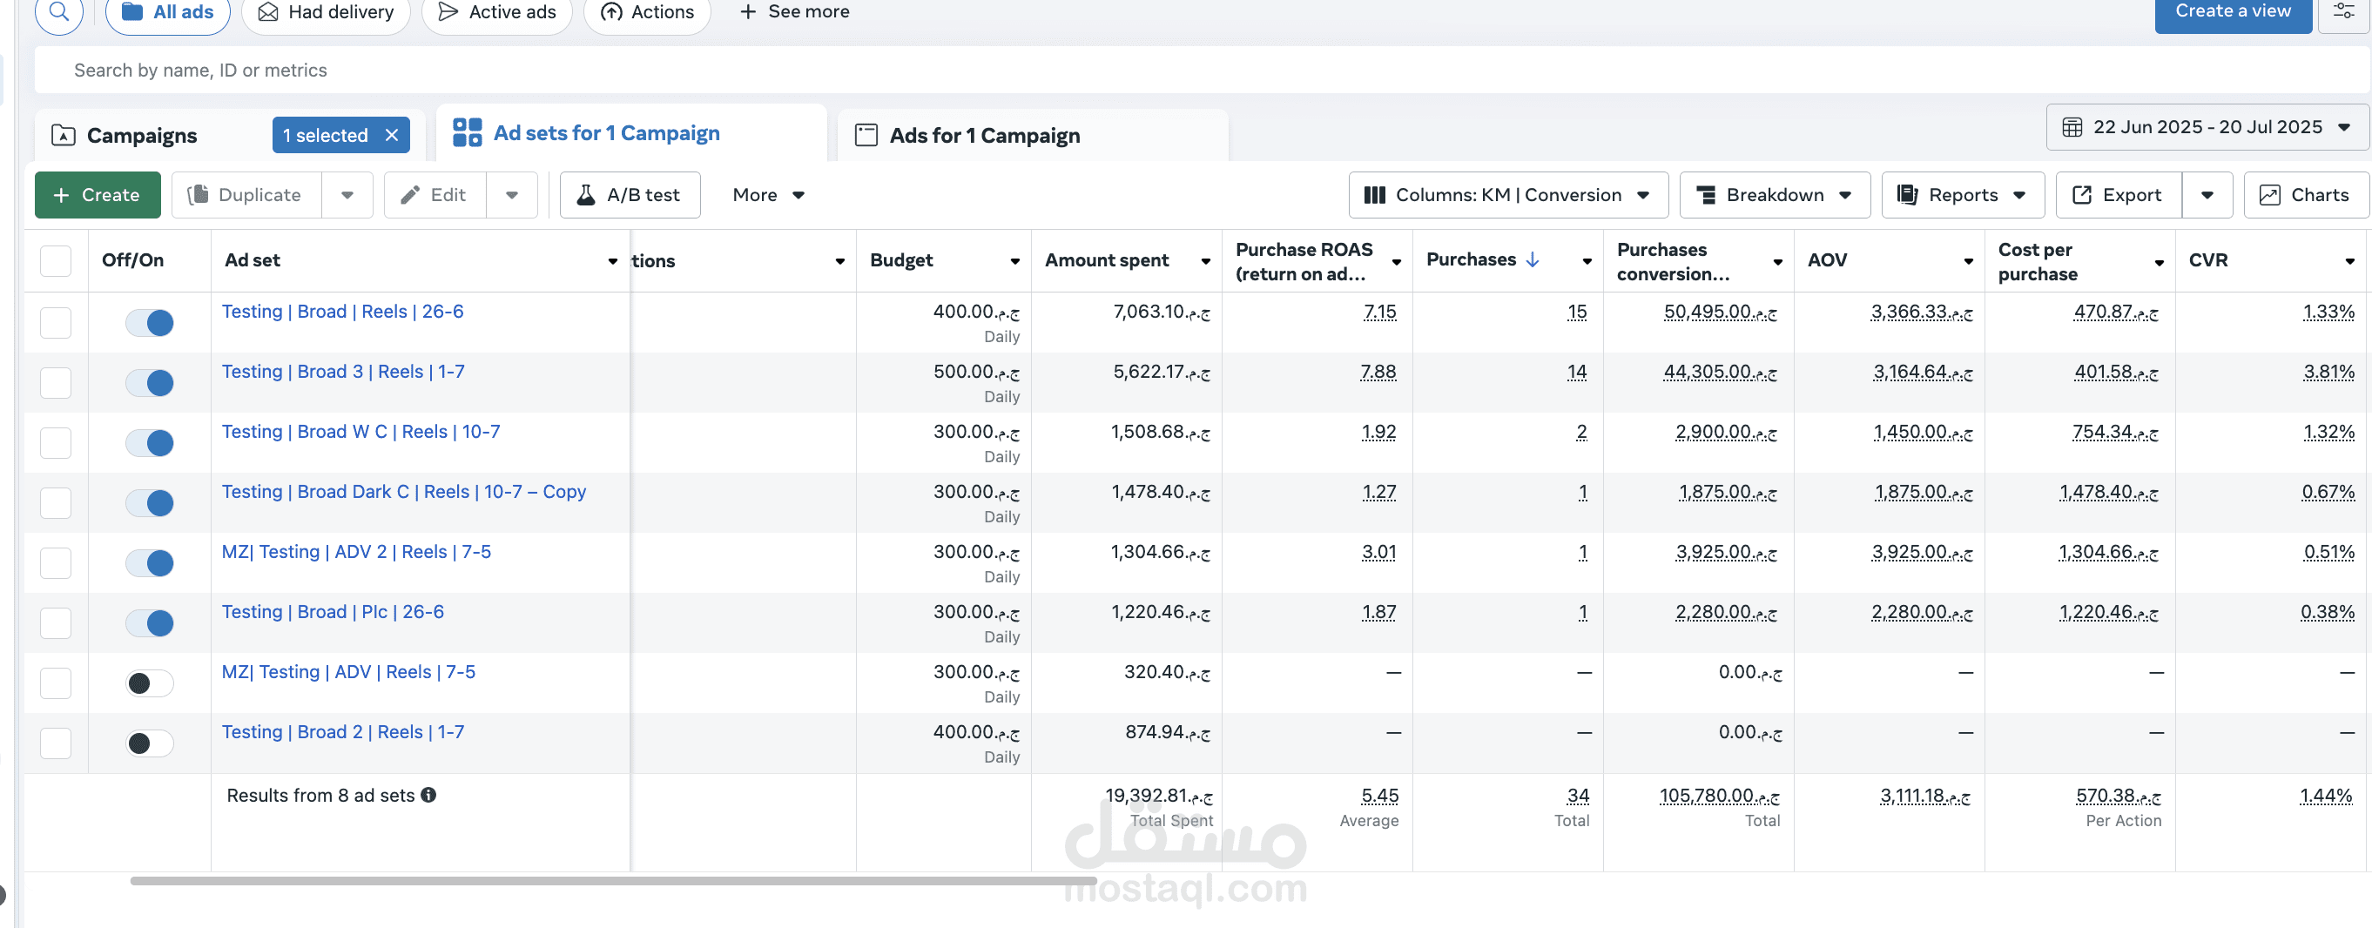
Task: Switch to the Campaigns tab
Action: [142, 135]
